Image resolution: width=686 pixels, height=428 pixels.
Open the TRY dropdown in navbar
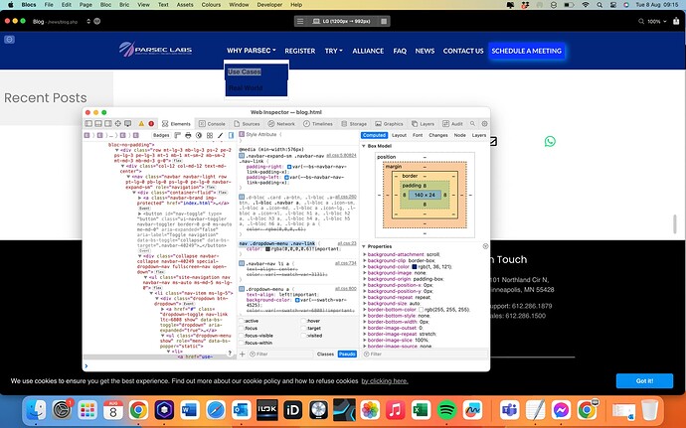pos(333,51)
